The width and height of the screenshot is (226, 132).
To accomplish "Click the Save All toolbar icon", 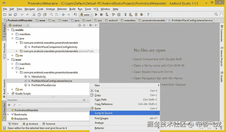I will (10, 15).
